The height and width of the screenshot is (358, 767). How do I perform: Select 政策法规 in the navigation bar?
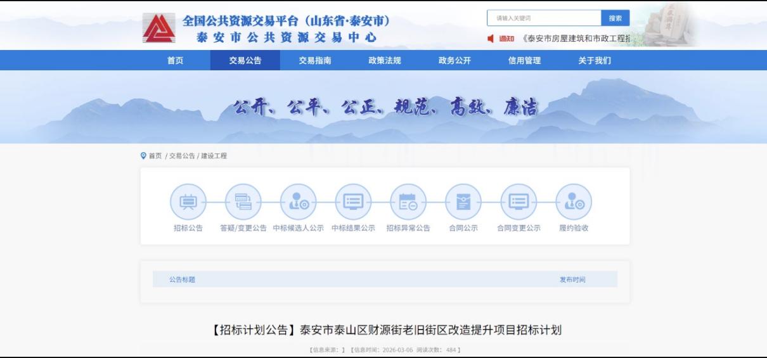(385, 61)
